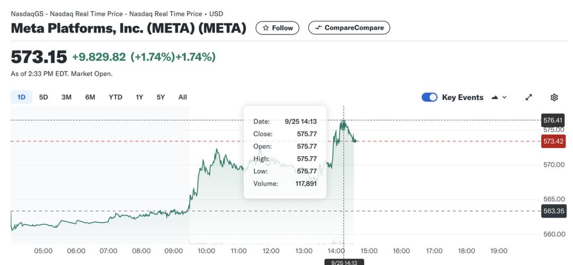Screen dimensions: 573x265
Task: Click the 9/25 14:13 crosshair date marker
Action: coord(344,262)
